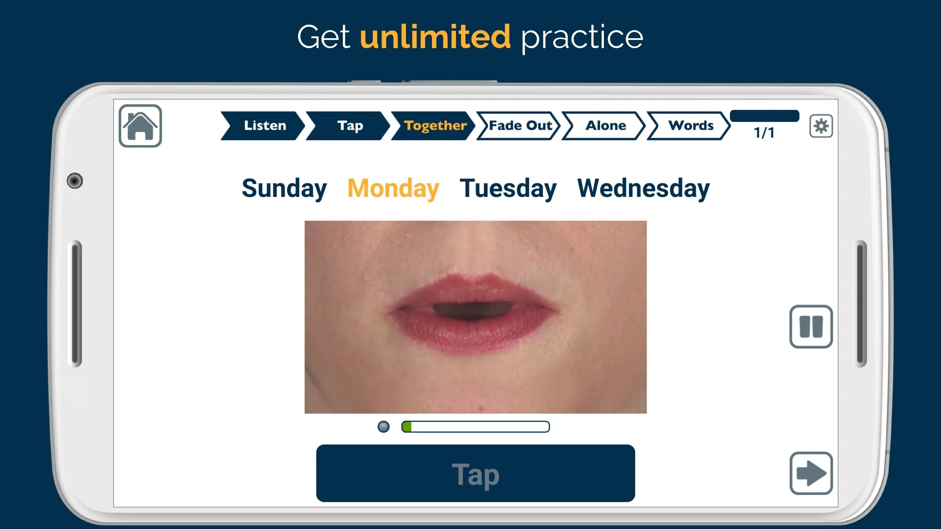Click the lip movement video thumbnail
The height and width of the screenshot is (529, 941).
pyautogui.click(x=475, y=317)
